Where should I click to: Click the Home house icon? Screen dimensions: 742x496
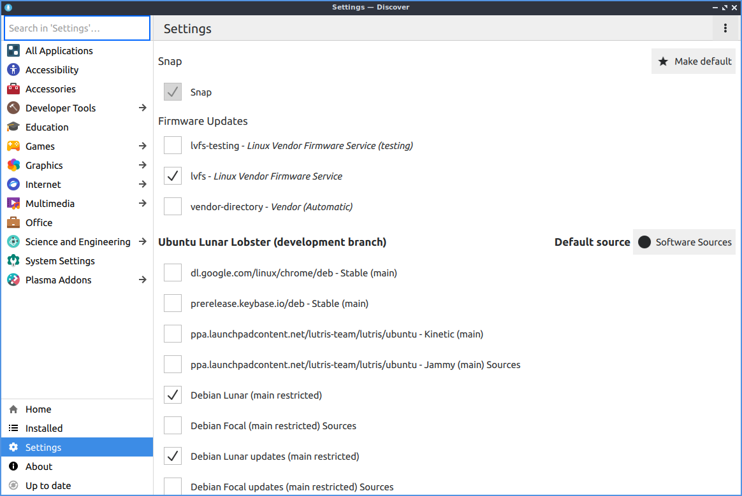click(x=13, y=409)
